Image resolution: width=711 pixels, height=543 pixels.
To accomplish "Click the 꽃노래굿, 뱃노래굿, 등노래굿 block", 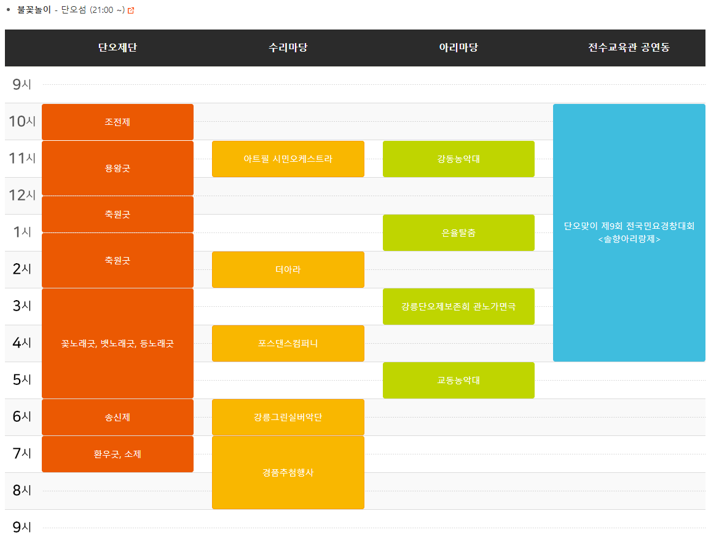I will coord(117,343).
